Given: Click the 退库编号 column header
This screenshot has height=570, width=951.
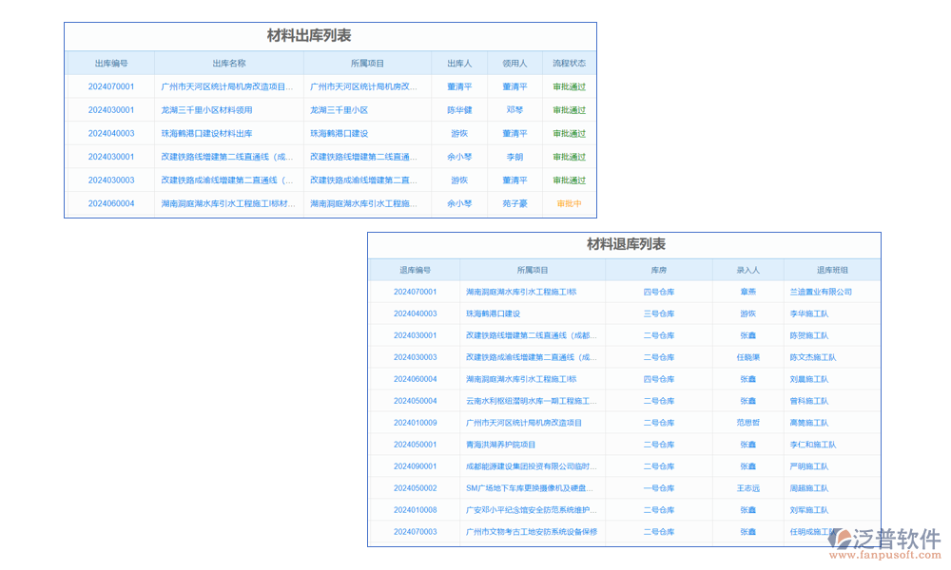Looking at the screenshot, I should [x=416, y=269].
